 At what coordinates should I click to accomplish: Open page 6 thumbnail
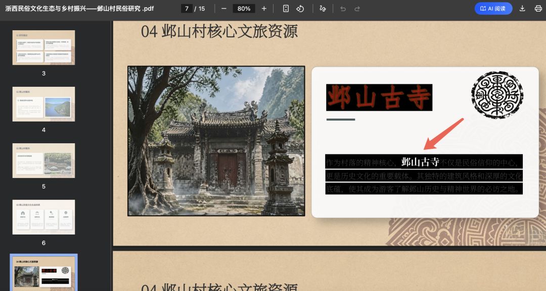tap(43, 217)
